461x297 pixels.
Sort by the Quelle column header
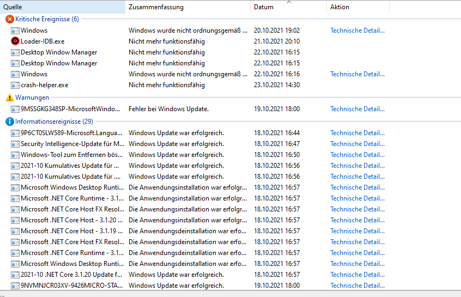[x=63, y=7]
